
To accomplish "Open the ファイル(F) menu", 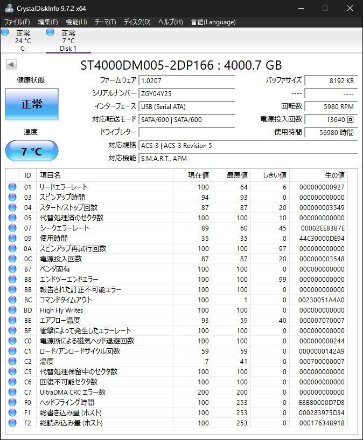I will [x=17, y=22].
